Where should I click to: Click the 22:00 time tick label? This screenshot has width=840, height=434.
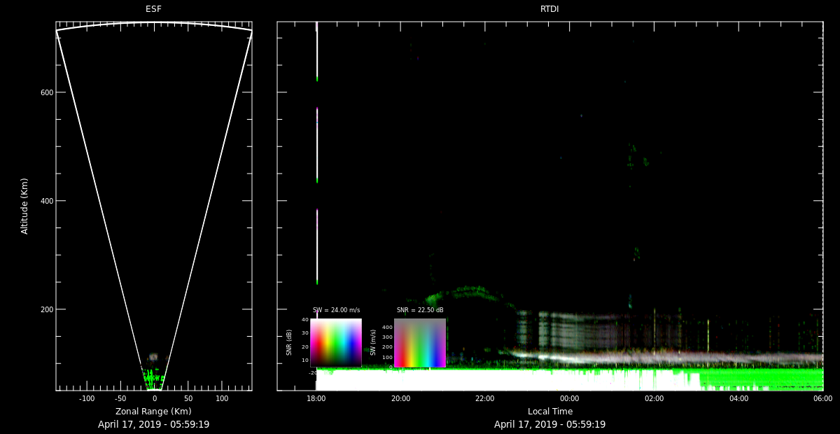[x=485, y=398]
